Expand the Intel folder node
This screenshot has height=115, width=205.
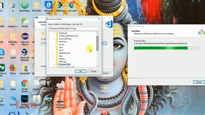(x=53, y=48)
